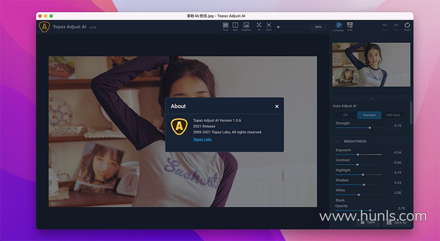Click the Exposure slider
The height and width of the screenshot is (241, 440).
tap(358, 154)
